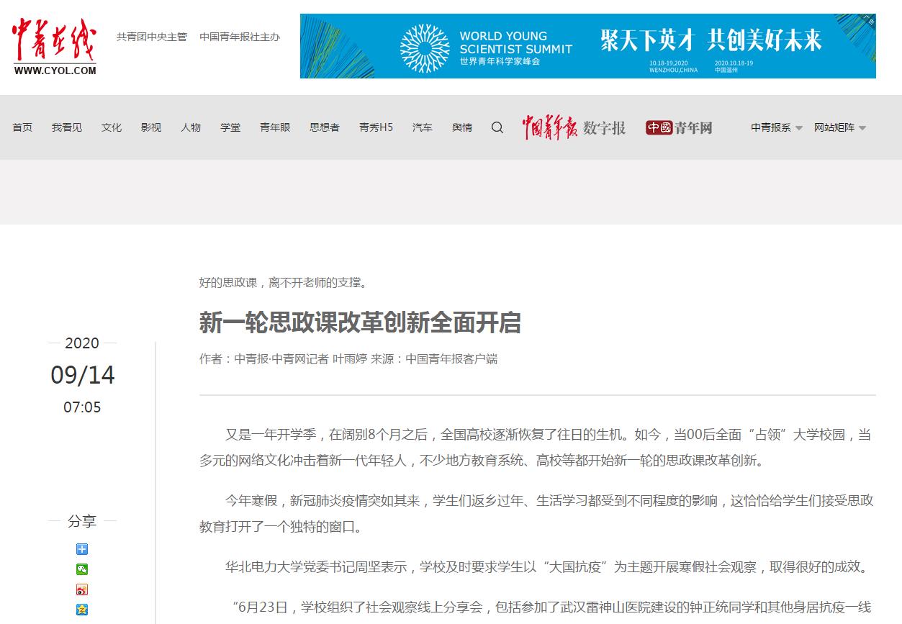The image size is (902, 624).
Task: Share article via WeChat icon
Action: point(82,569)
